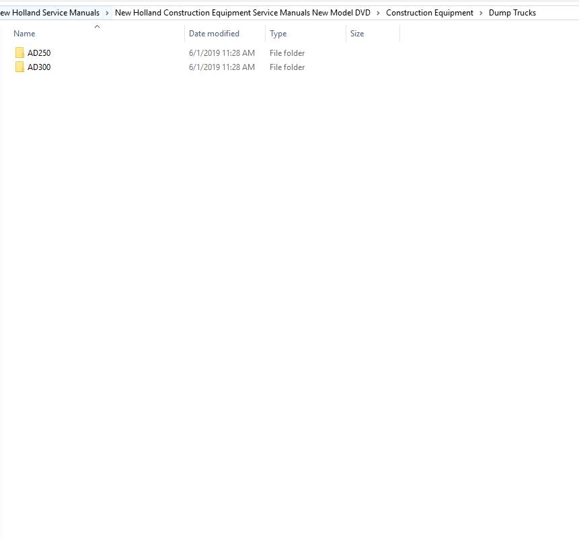Sort files by Type column

tap(278, 34)
